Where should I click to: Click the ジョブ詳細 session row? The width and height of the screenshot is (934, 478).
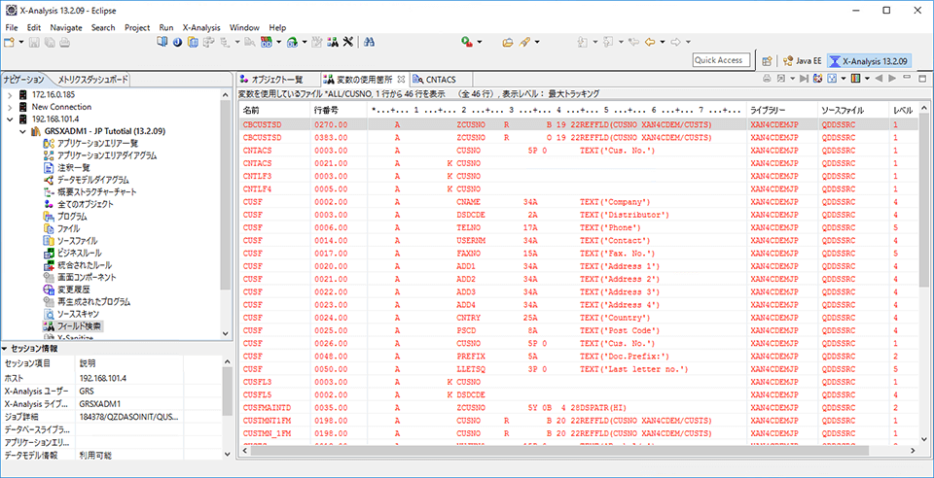pos(111,418)
